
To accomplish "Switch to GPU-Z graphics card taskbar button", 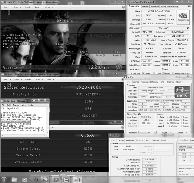I will pos(57,179).
